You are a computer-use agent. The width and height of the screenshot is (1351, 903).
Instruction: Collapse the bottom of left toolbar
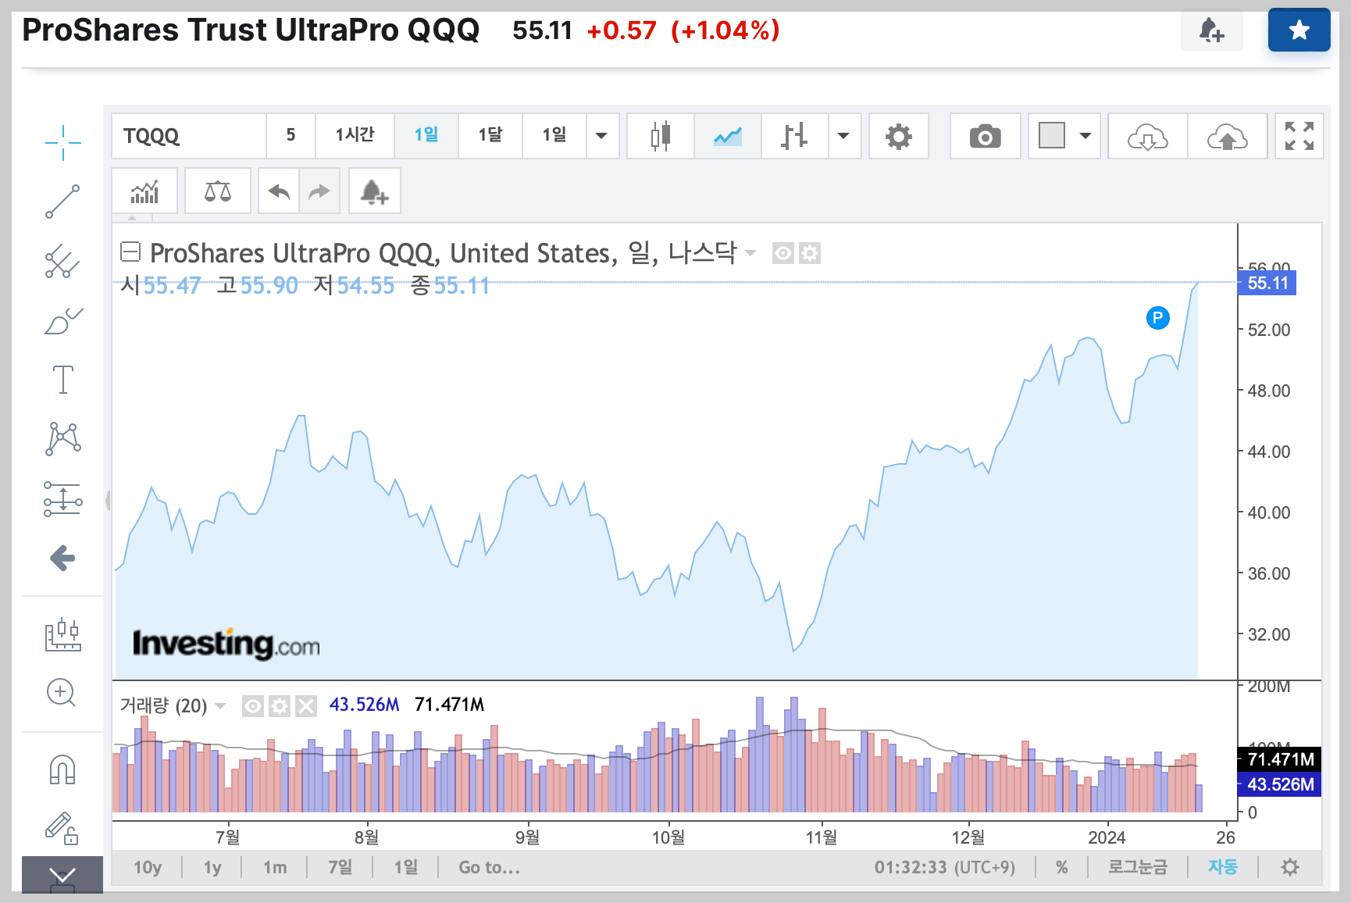pyautogui.click(x=62, y=875)
